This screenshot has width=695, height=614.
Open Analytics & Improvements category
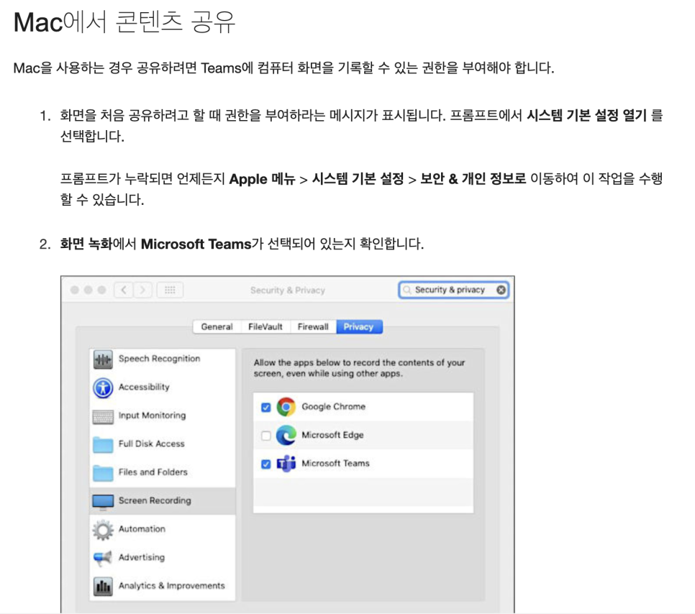162,586
